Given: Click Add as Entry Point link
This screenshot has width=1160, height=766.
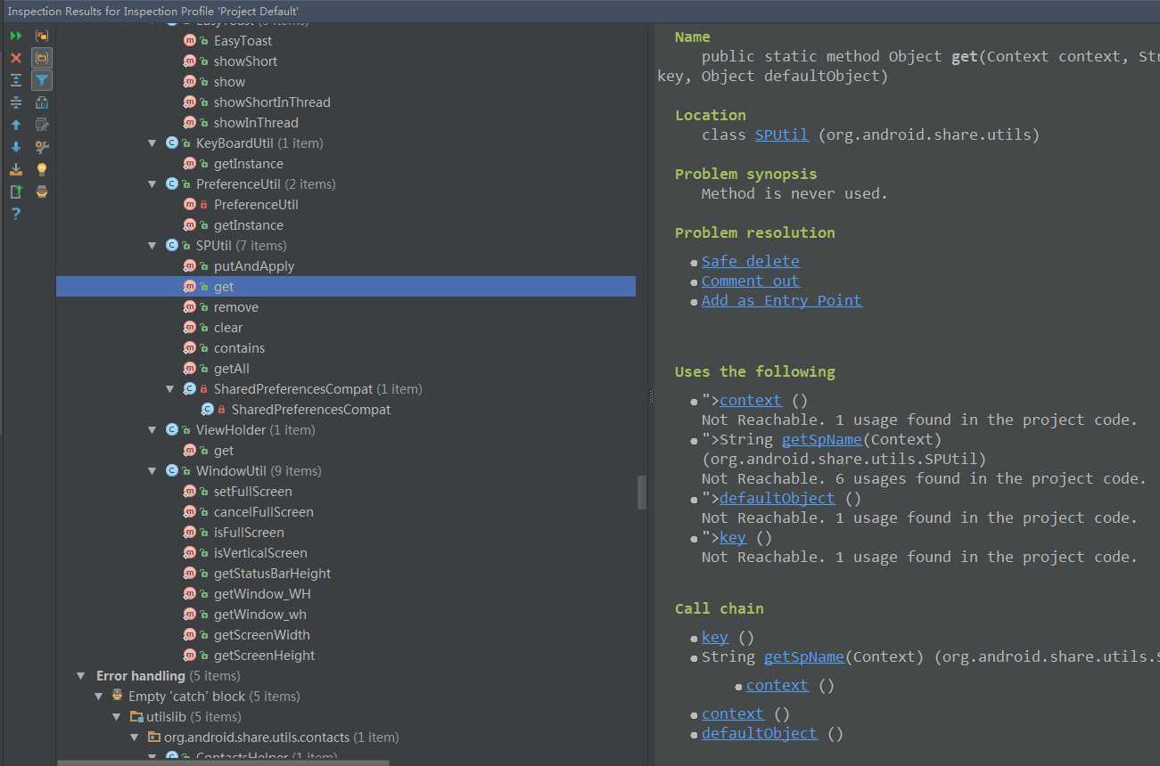Looking at the screenshot, I should [x=782, y=300].
